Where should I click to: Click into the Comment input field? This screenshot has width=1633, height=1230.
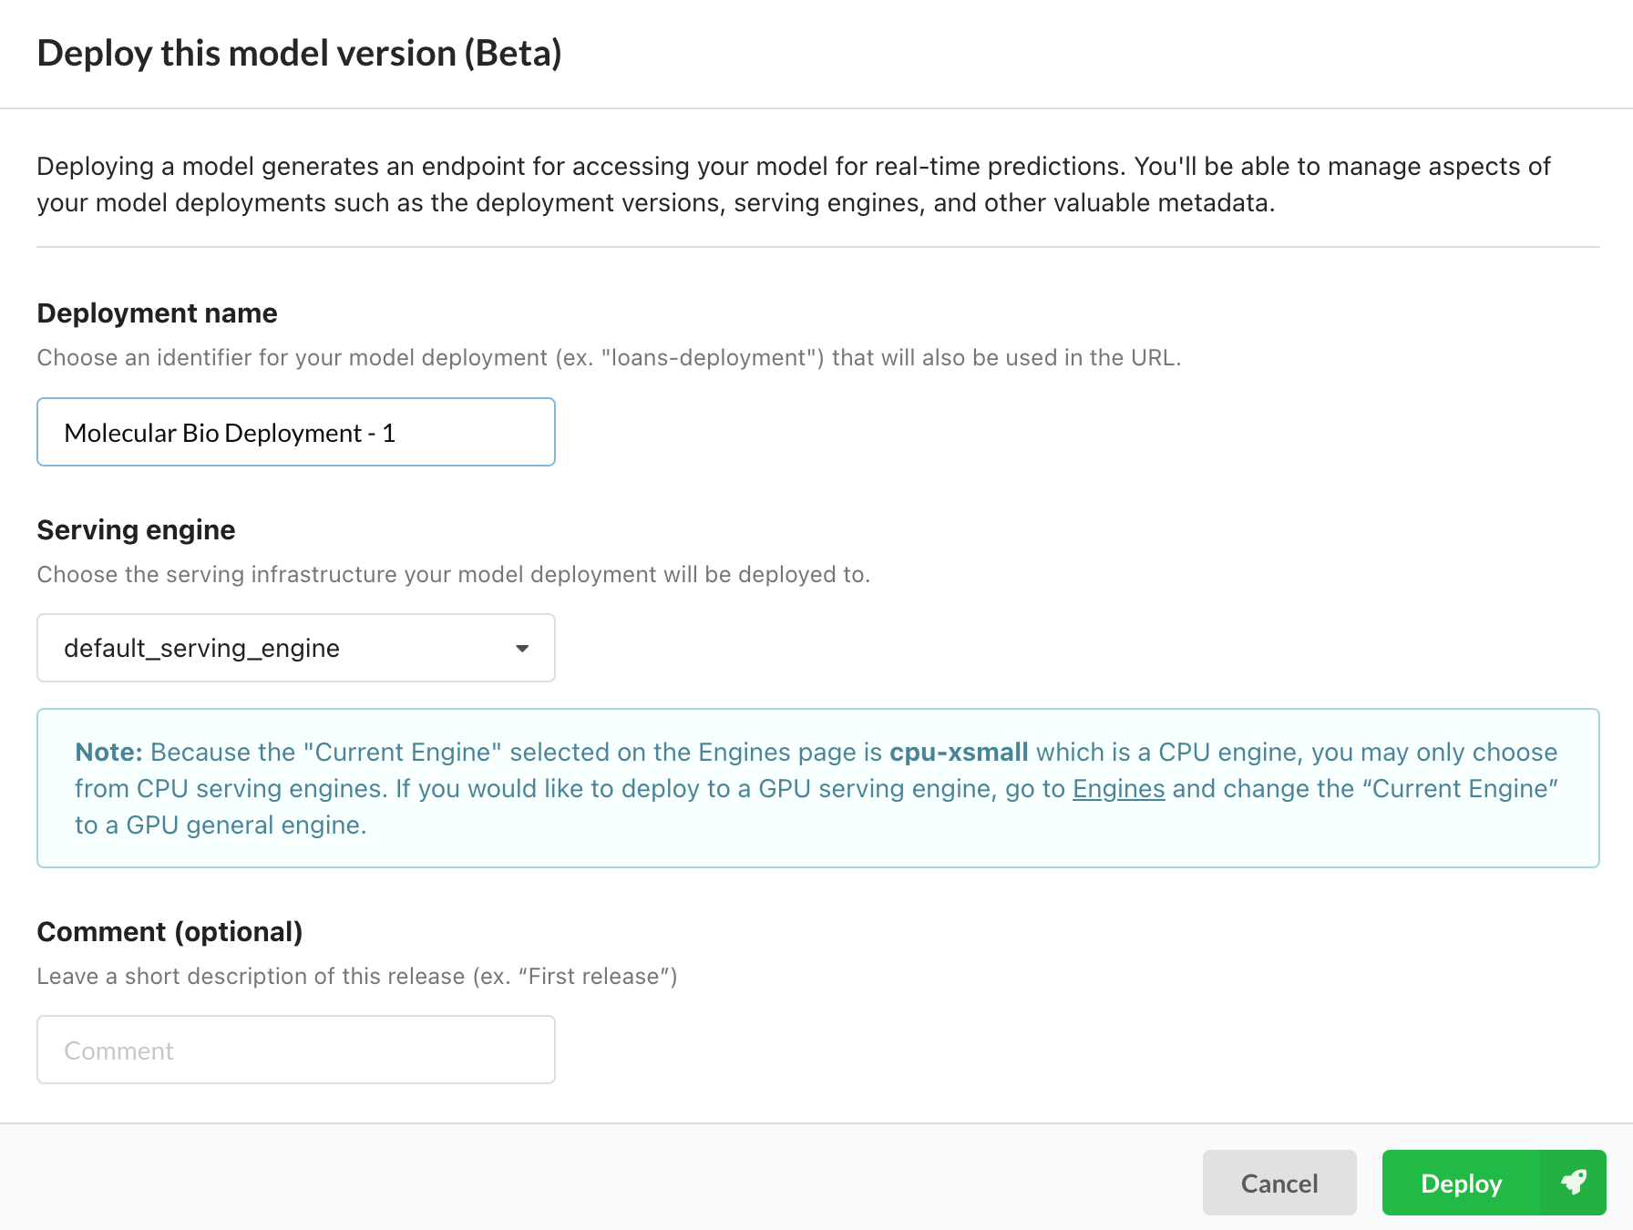(295, 1050)
